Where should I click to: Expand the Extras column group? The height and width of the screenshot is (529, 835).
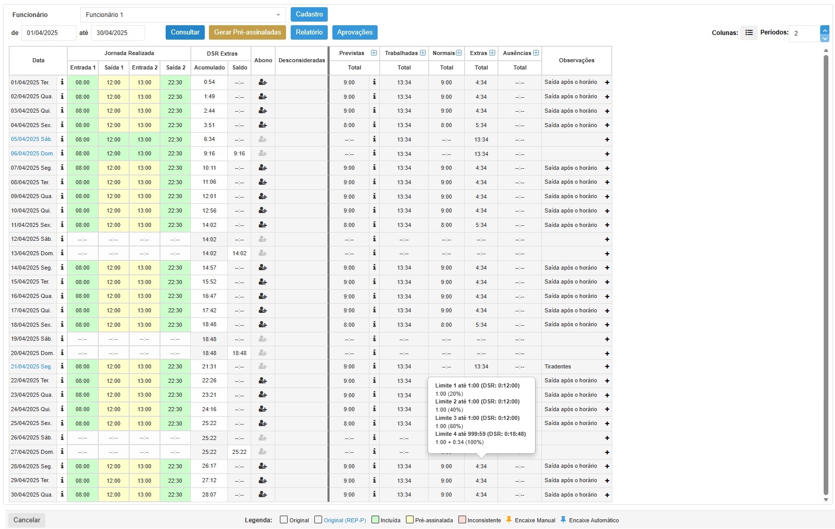pyautogui.click(x=492, y=53)
